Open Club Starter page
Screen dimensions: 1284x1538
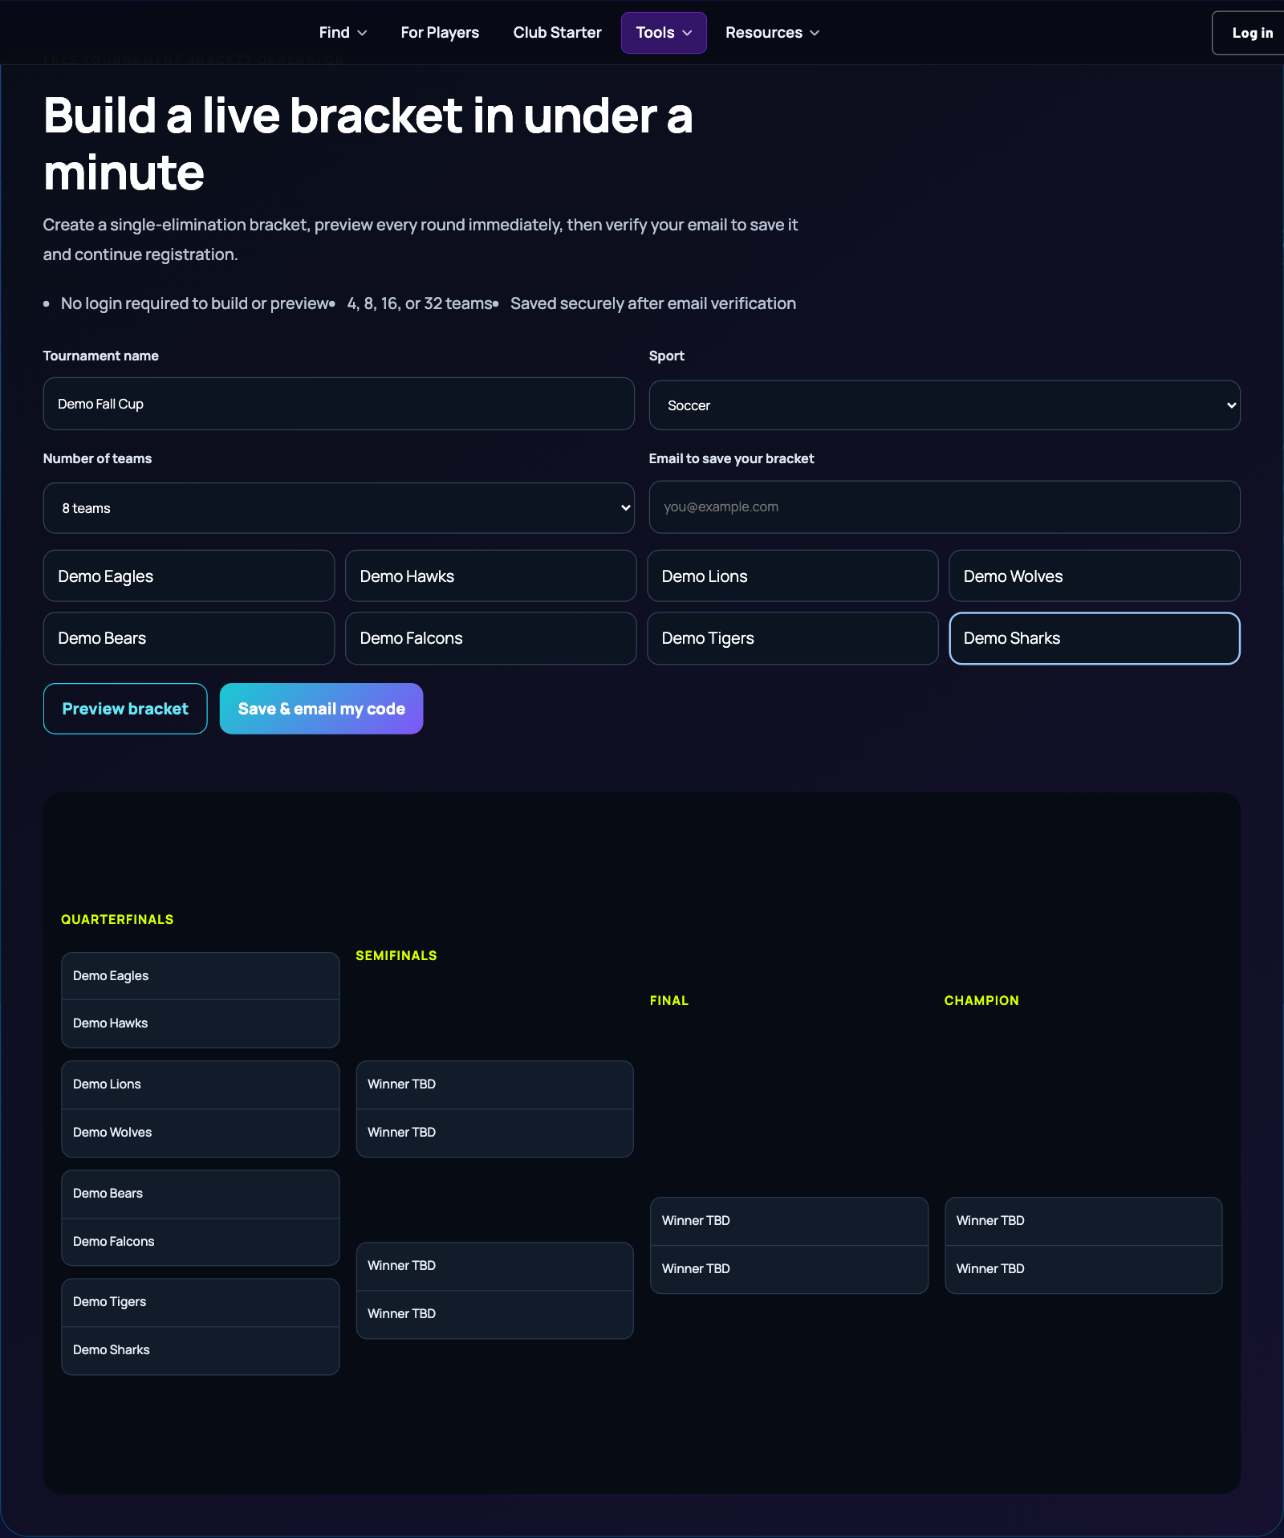557,33
